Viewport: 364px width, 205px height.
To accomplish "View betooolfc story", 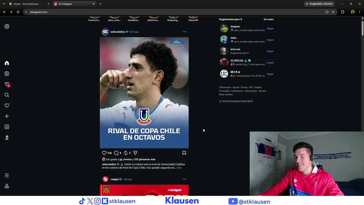I will click(x=193, y=19).
